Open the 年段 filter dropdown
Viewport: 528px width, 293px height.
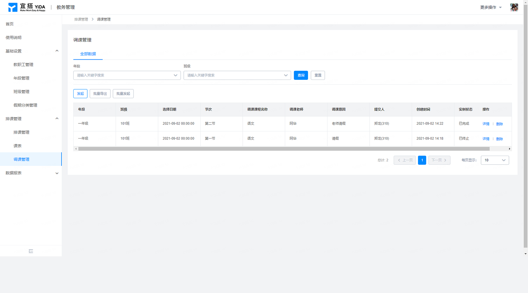coord(127,75)
